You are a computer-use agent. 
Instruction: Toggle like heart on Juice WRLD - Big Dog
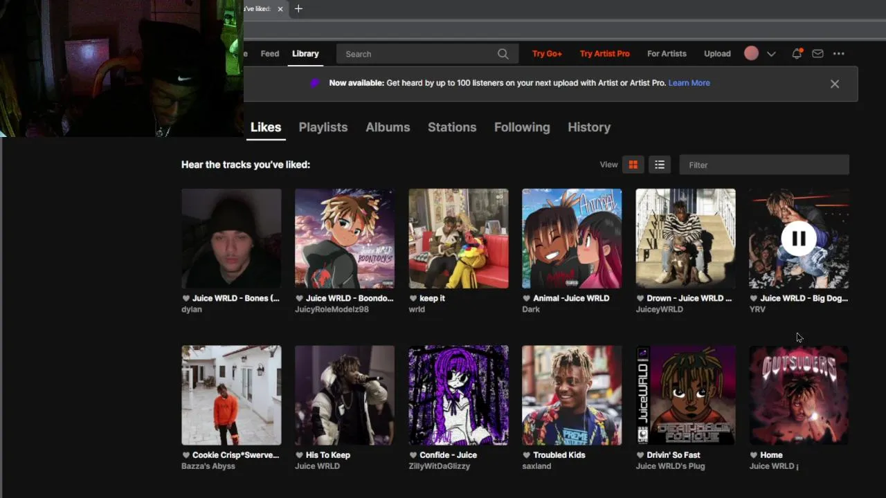coord(753,298)
